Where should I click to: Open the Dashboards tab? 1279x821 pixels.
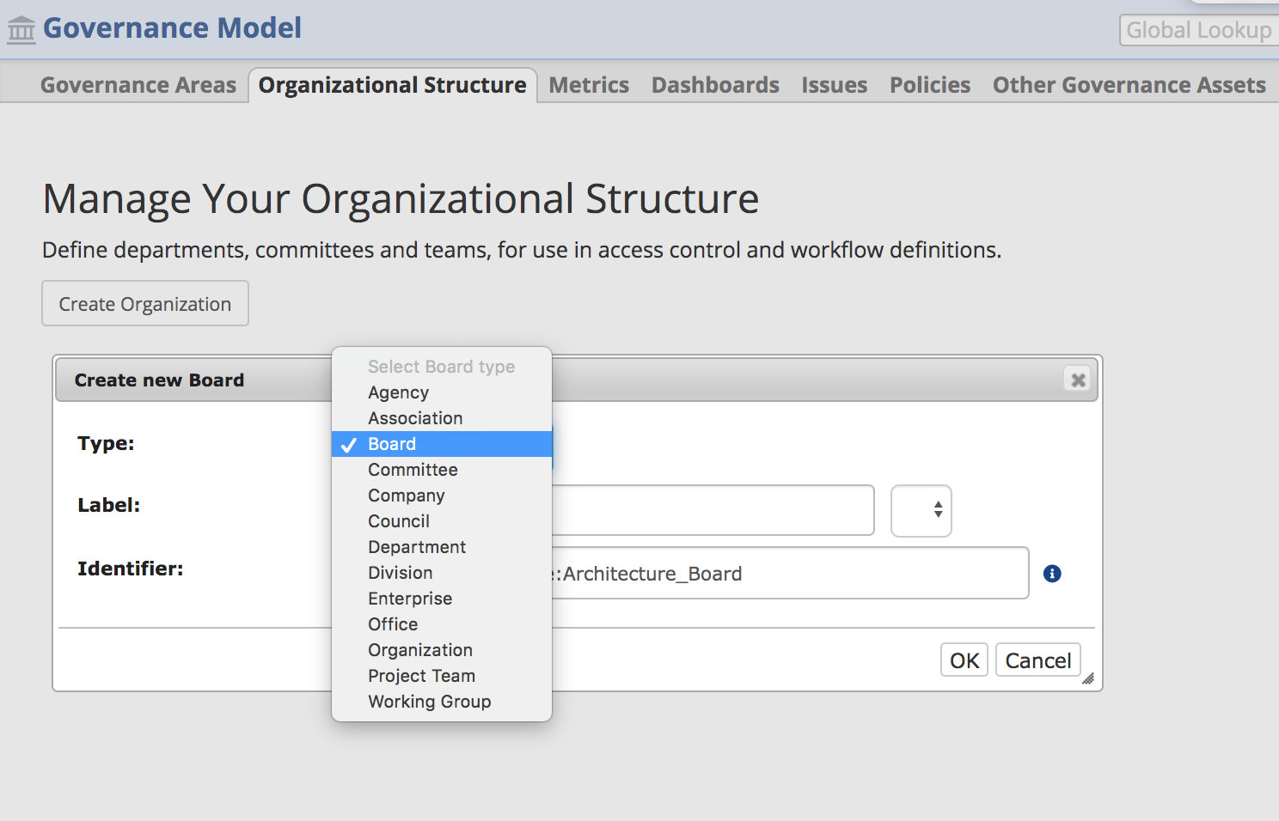(x=714, y=84)
